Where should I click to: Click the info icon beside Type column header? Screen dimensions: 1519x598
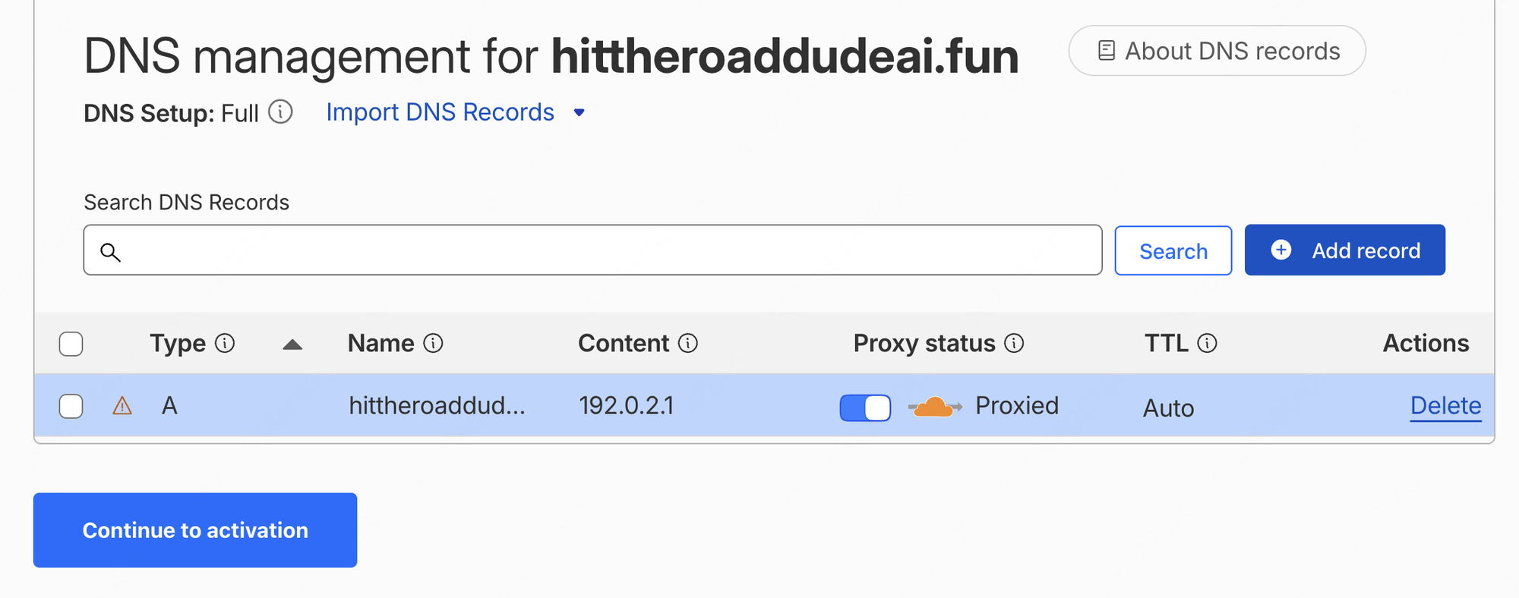[x=225, y=343]
